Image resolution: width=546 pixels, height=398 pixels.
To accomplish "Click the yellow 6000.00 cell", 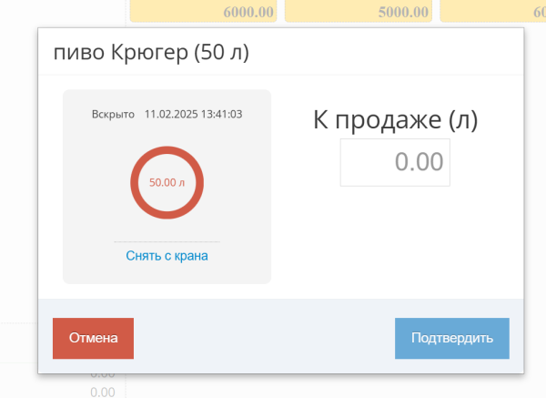I will [203, 11].
